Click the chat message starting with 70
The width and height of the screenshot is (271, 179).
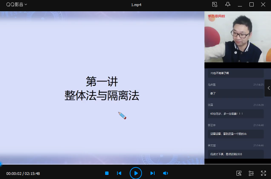[236, 73]
